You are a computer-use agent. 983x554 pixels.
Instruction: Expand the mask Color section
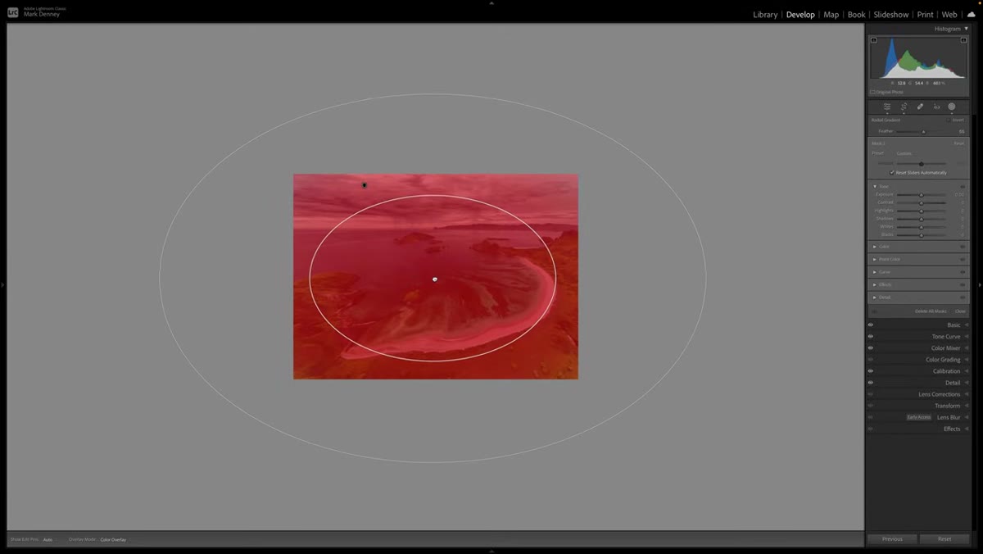coord(875,247)
